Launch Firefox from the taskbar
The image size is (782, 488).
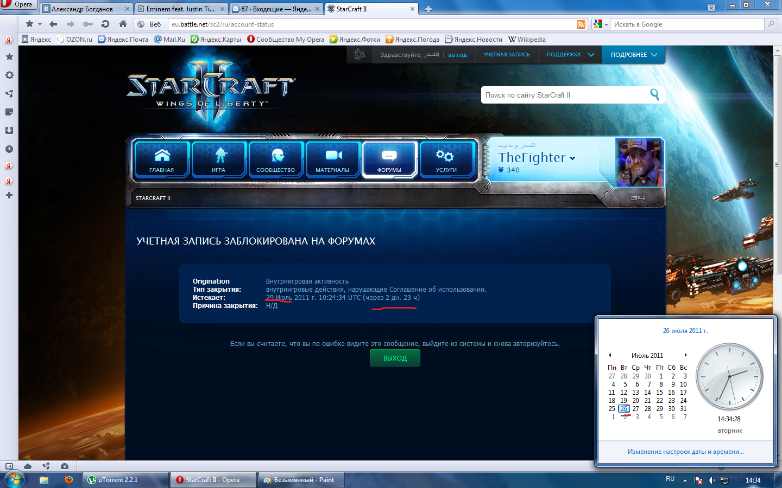coord(68,480)
